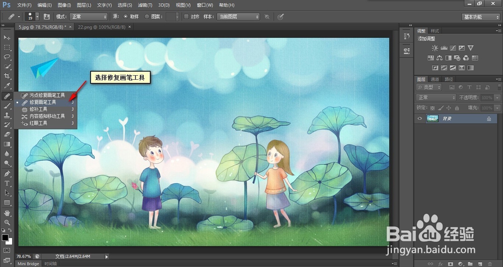503x267 pixels.
Task: Switch to the 样式 tab
Action: click(x=435, y=31)
